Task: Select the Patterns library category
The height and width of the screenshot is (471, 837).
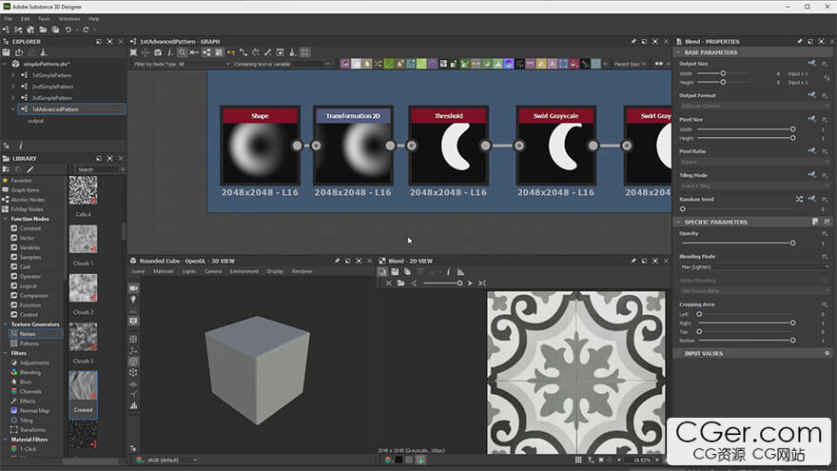Action: click(x=29, y=343)
